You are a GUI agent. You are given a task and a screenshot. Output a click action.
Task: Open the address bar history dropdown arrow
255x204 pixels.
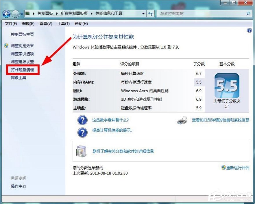point(144,13)
